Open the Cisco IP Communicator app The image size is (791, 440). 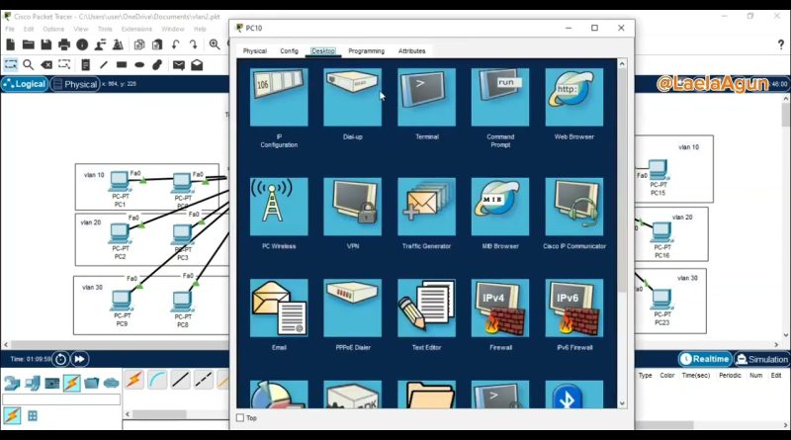point(574,207)
